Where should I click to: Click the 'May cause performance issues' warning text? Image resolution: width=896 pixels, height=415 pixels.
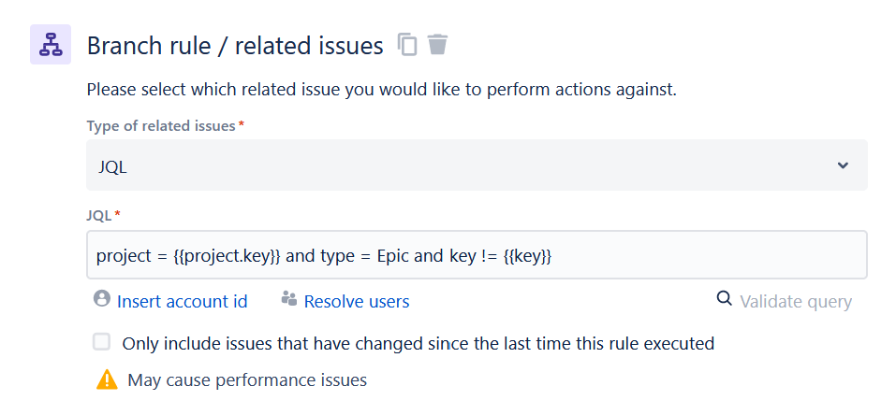click(247, 380)
